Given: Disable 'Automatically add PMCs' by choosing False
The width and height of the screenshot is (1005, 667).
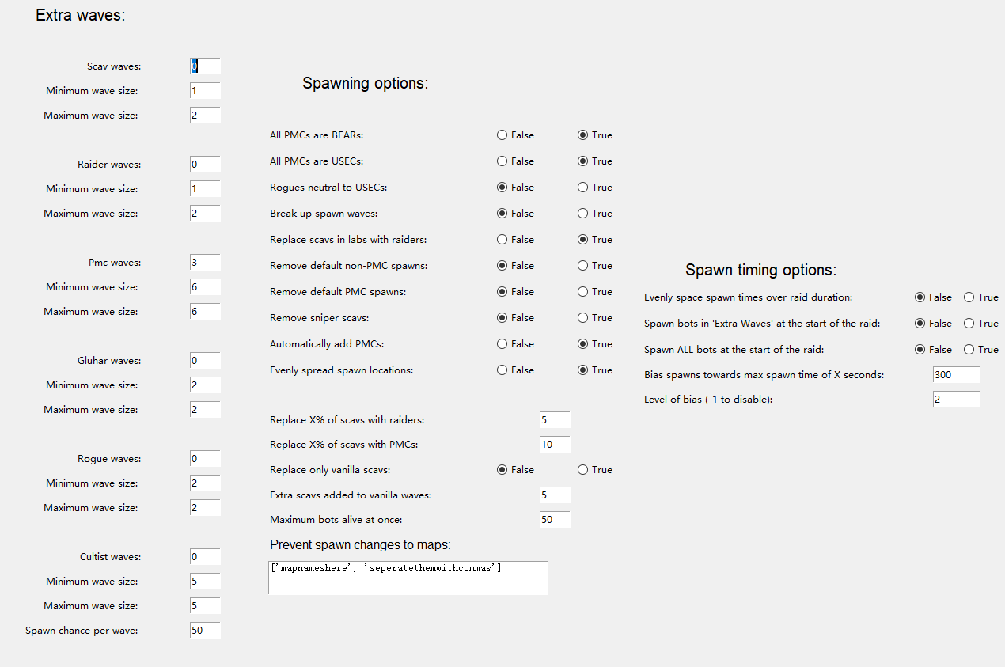Looking at the screenshot, I should pyautogui.click(x=502, y=344).
